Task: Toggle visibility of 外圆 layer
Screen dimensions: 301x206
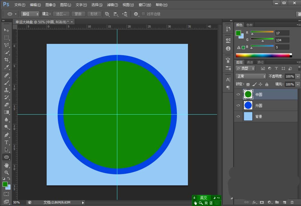Action: click(238, 105)
